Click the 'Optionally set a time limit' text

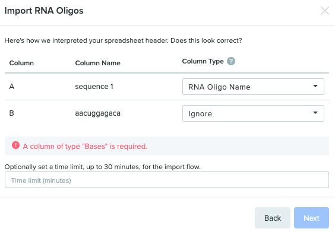pos(103,167)
